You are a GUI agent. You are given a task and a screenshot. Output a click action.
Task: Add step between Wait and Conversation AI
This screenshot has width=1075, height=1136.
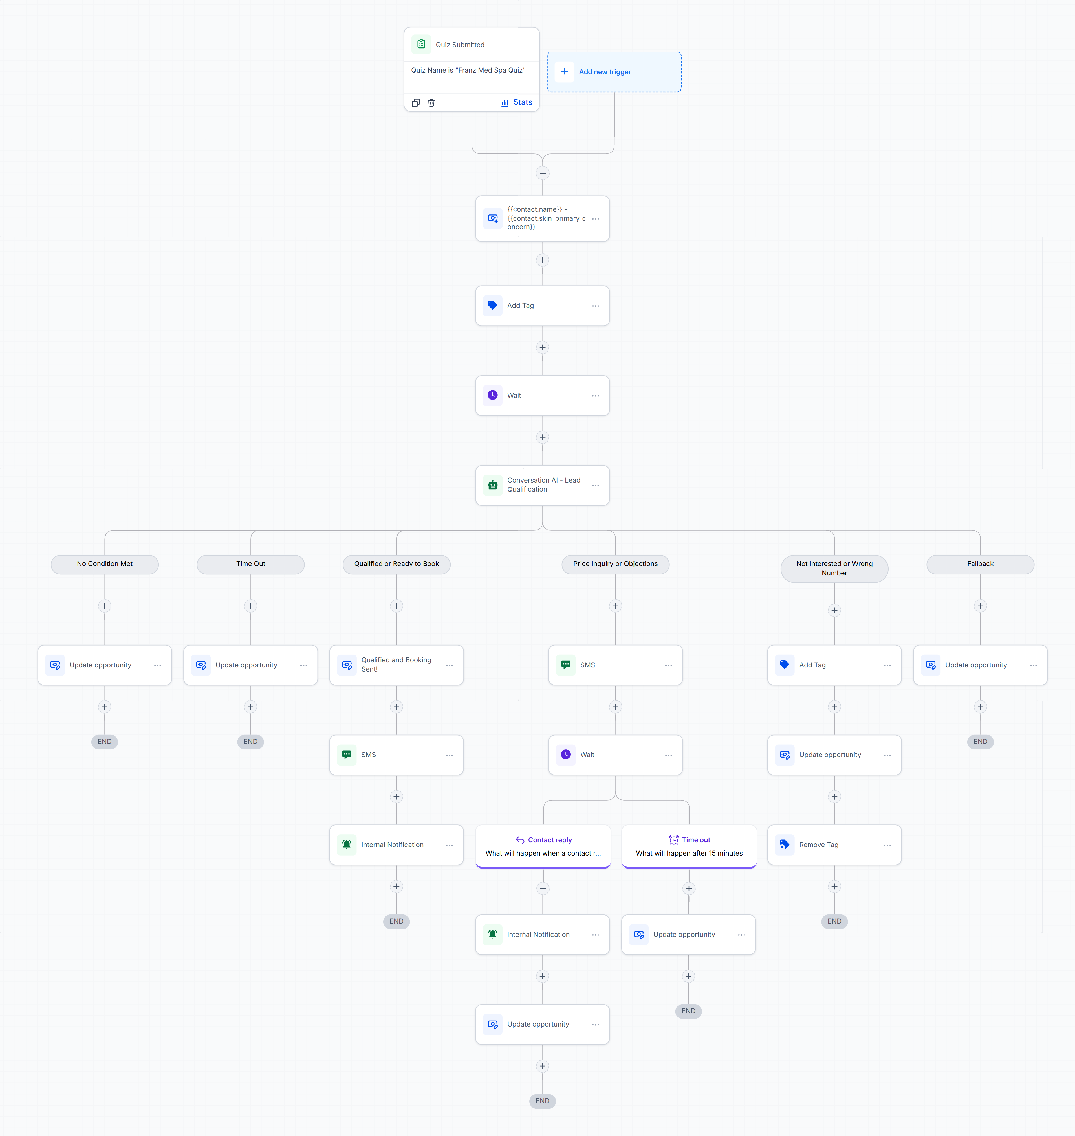point(543,438)
